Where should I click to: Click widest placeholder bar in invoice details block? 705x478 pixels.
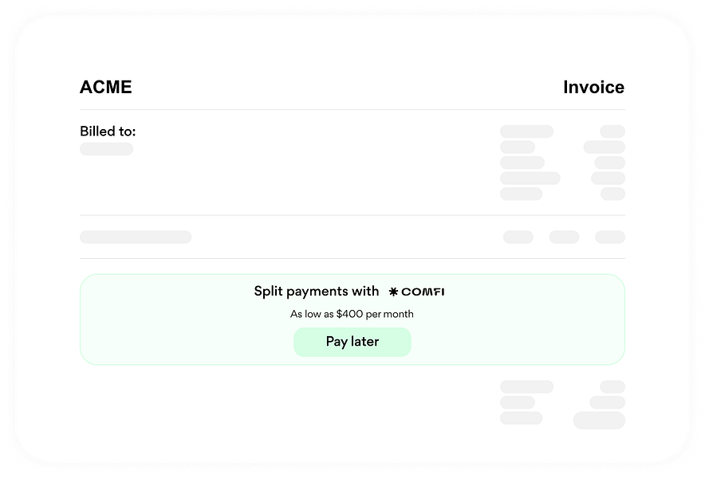coord(530,178)
